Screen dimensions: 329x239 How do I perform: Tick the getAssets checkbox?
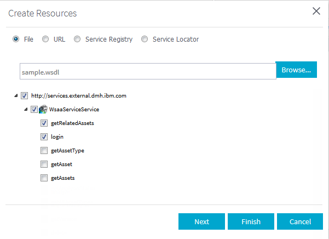pos(44,178)
